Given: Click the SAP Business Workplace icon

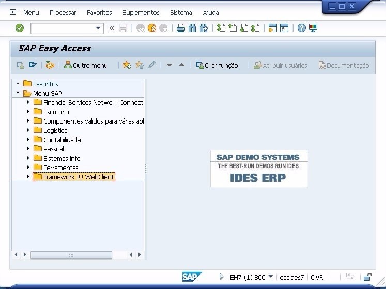Looking at the screenshot, I should click(x=50, y=65).
